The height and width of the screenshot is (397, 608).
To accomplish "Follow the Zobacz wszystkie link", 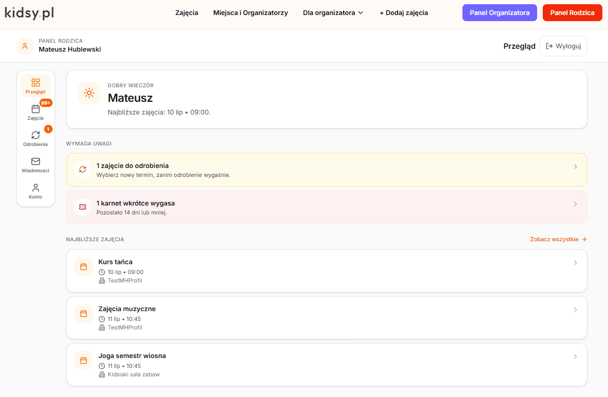I will click(558, 239).
